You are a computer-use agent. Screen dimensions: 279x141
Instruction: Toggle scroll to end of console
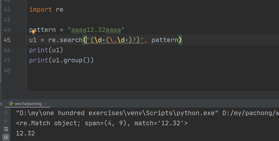coord(6,137)
